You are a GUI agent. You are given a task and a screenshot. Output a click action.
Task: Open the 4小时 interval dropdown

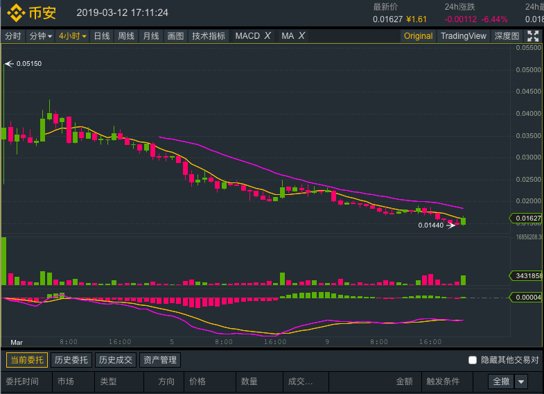point(72,36)
